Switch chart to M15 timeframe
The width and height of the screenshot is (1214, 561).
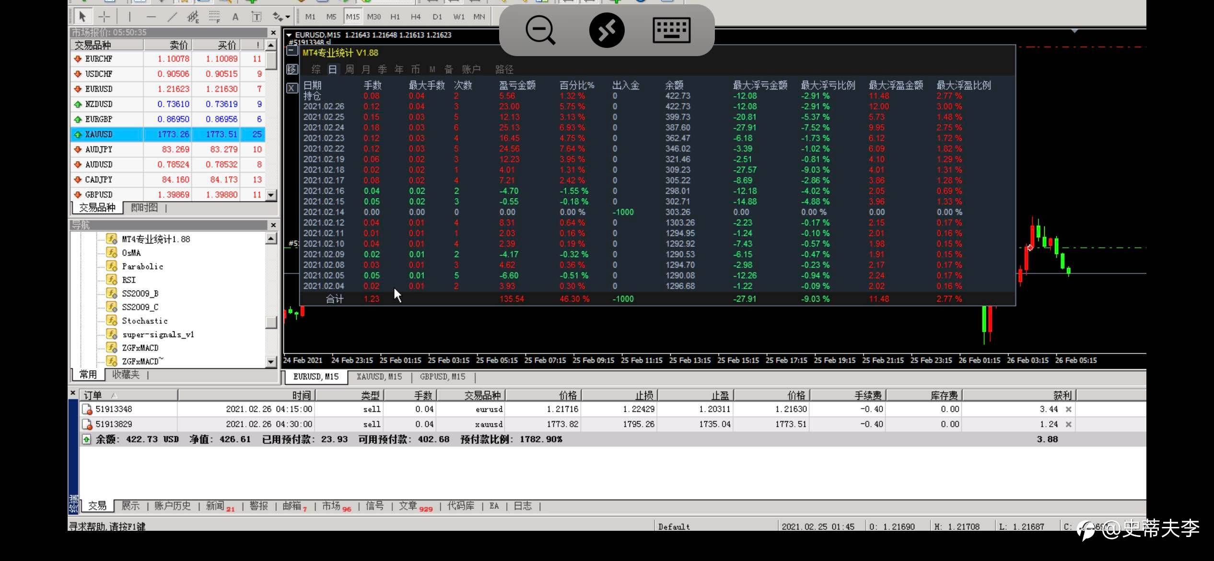(x=353, y=17)
